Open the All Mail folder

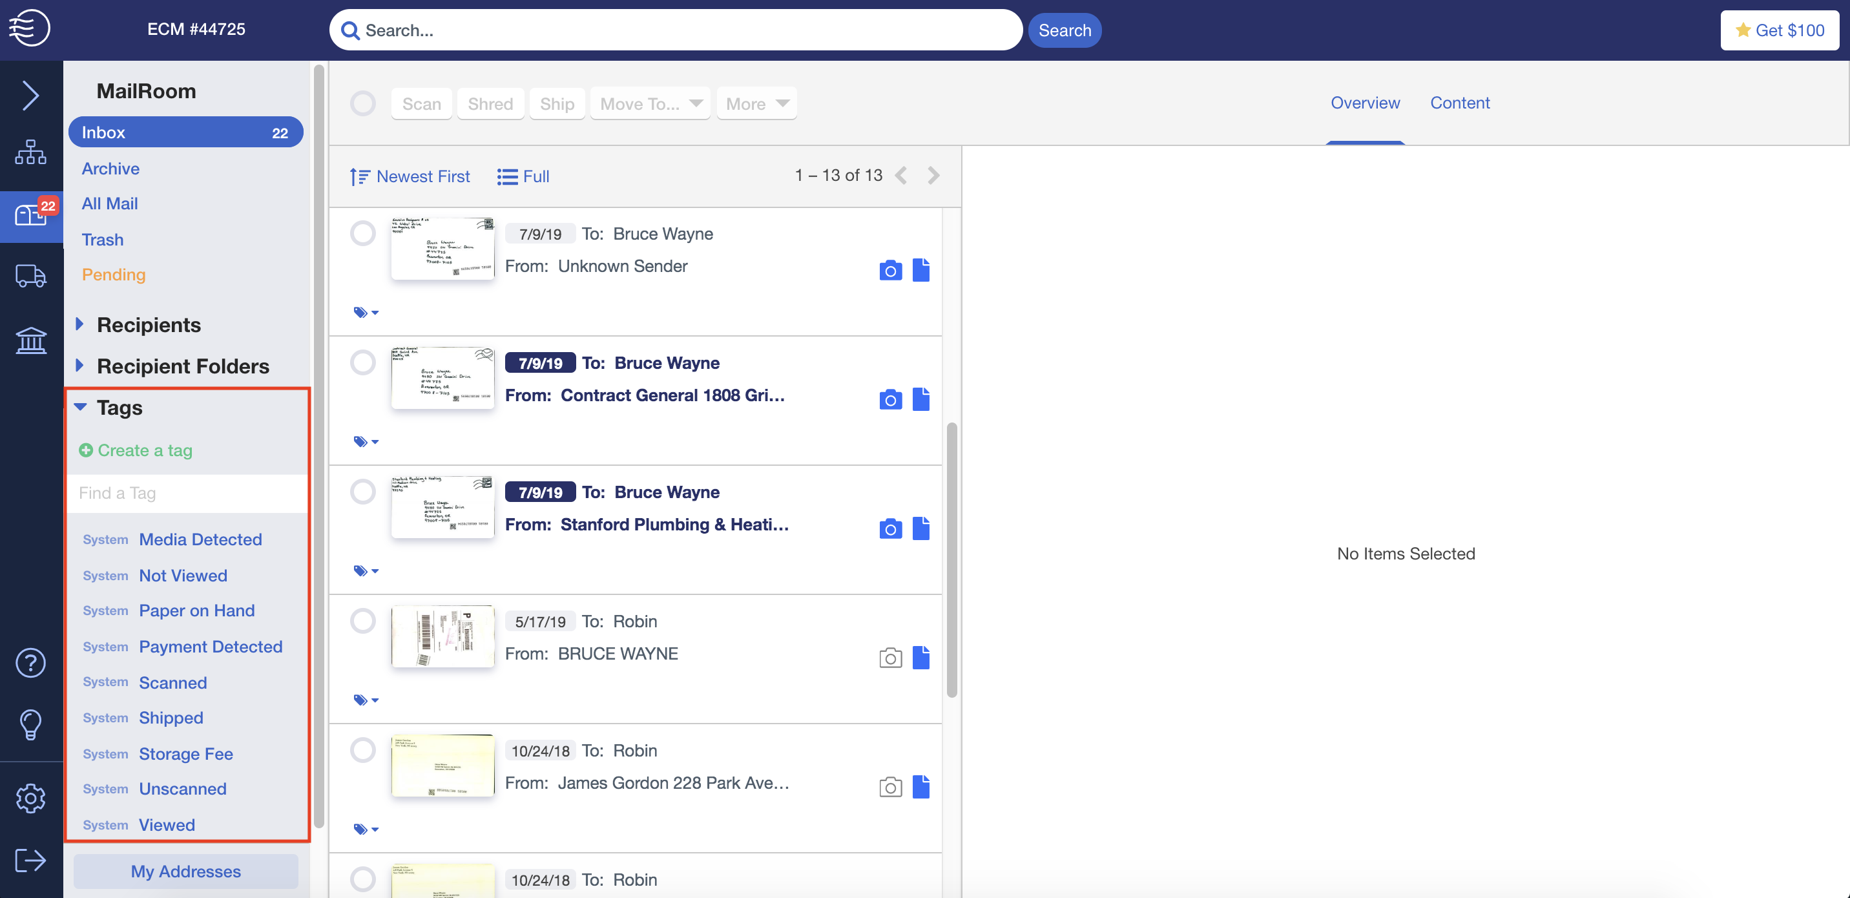[x=110, y=204]
